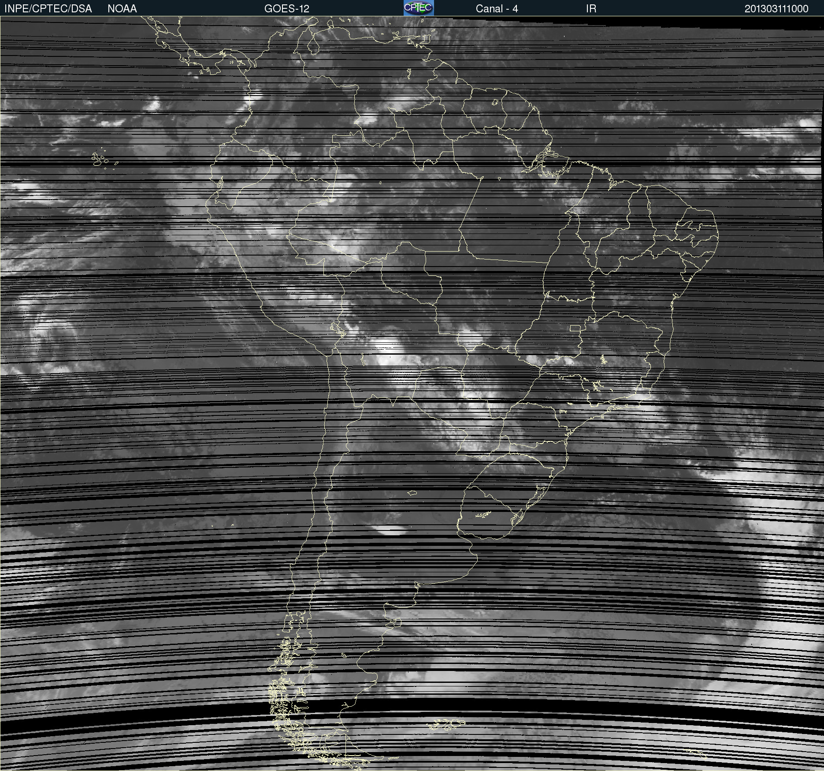Click the Trinidad island outline near Venezuela
The image size is (824, 771).
pos(425,40)
